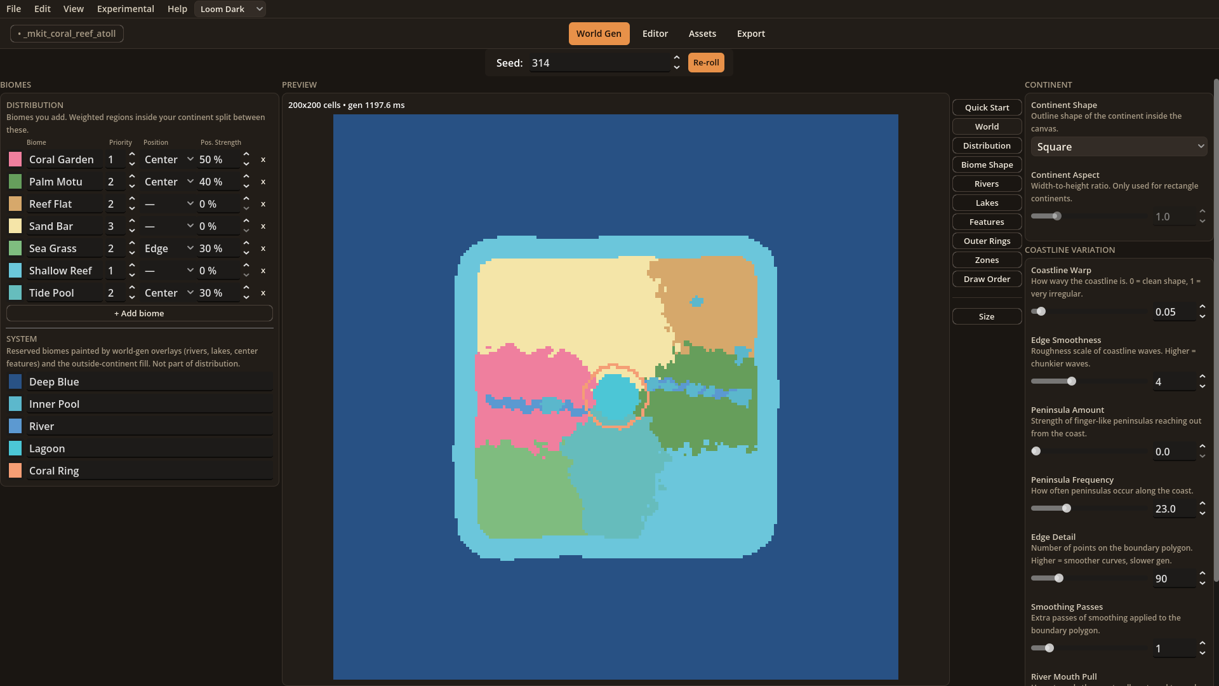Click the right panel vertical scrollbar
Viewport: 1219px width, 686px height.
tap(1216, 330)
